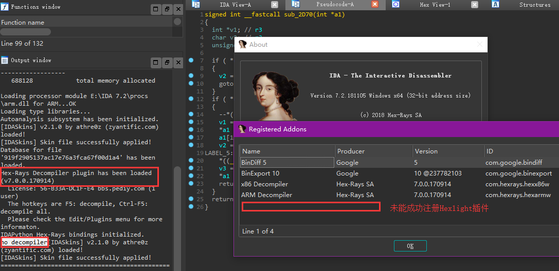
Task: Sort addons by Version column
Action: pyautogui.click(x=448, y=151)
